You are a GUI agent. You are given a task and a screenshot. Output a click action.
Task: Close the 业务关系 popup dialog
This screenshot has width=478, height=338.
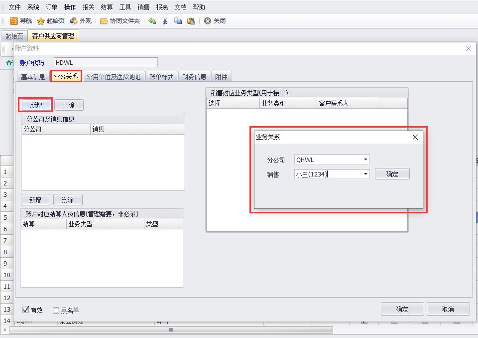(x=415, y=137)
